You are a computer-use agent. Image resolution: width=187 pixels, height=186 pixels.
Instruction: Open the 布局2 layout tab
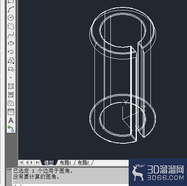[x=84, y=163]
